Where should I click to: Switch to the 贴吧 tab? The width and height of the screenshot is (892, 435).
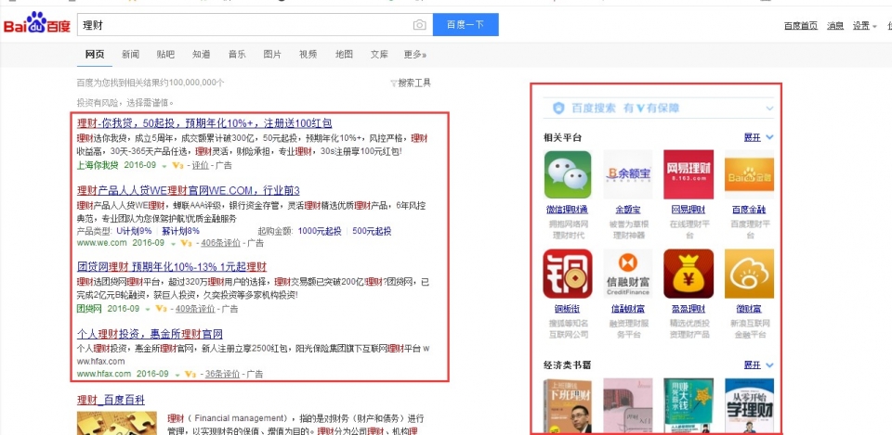(165, 55)
